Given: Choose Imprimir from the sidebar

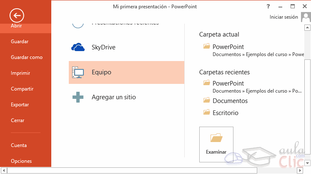Looking at the screenshot, I should tap(20, 73).
